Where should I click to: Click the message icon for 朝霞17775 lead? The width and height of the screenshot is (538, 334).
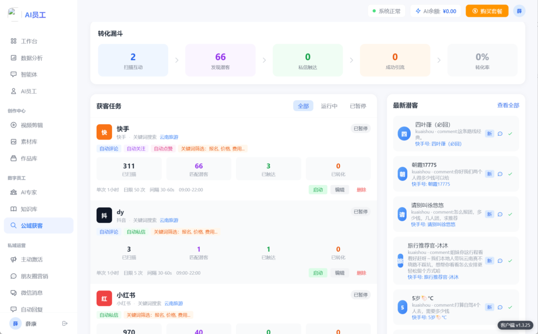[x=500, y=174]
